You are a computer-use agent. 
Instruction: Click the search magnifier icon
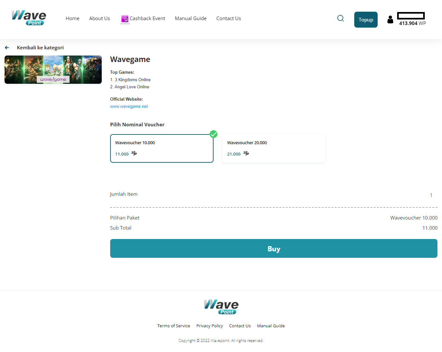coord(340,19)
